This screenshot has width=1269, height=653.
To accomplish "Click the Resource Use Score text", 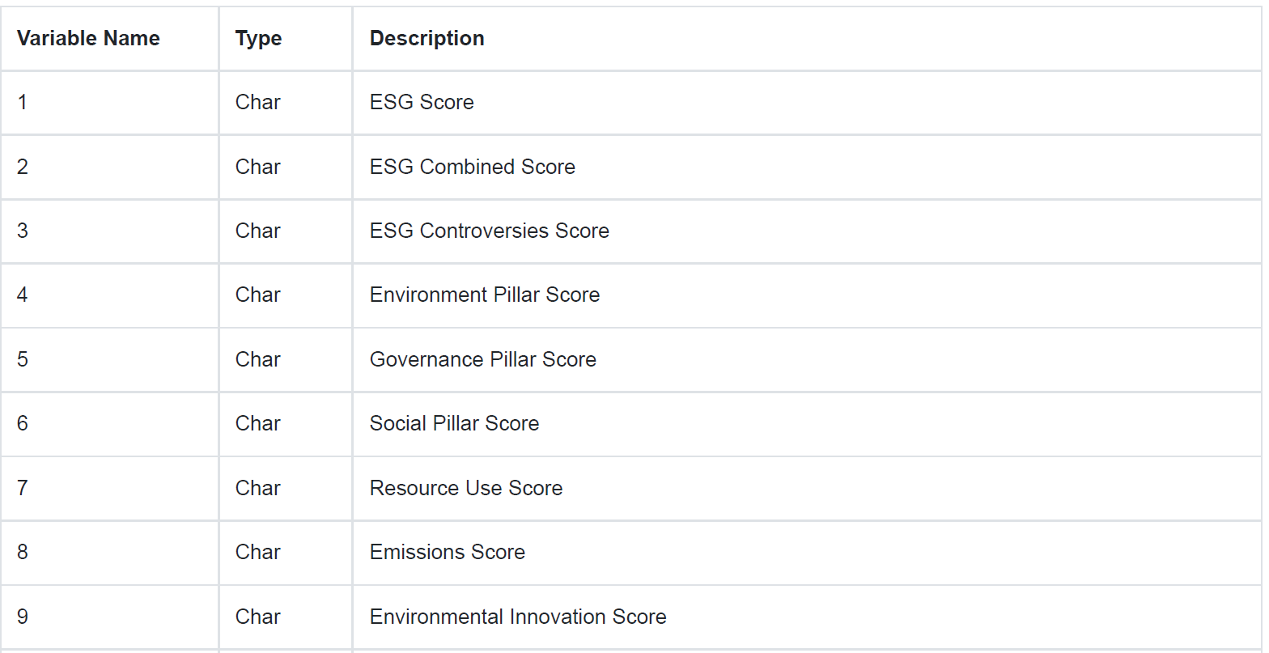I will pos(465,488).
